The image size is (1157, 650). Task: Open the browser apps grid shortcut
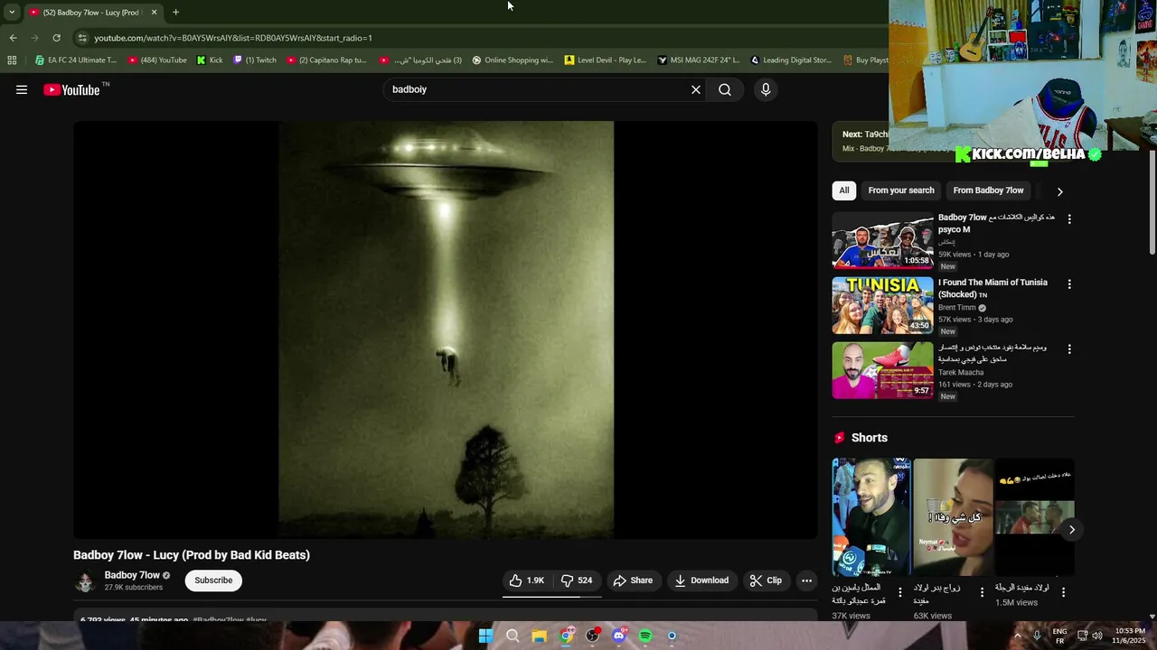coord(12,60)
